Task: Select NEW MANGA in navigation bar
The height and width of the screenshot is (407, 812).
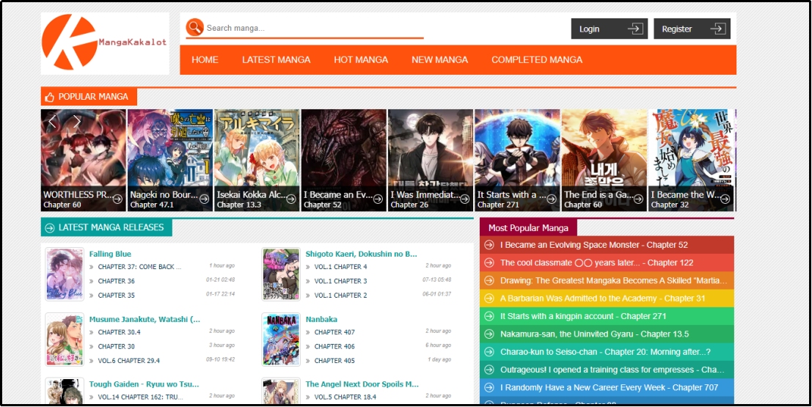Action: pos(439,59)
